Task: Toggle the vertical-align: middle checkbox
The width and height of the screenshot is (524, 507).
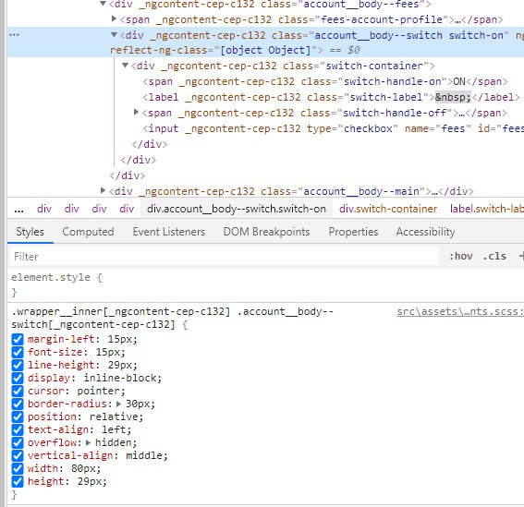Action: (18, 455)
